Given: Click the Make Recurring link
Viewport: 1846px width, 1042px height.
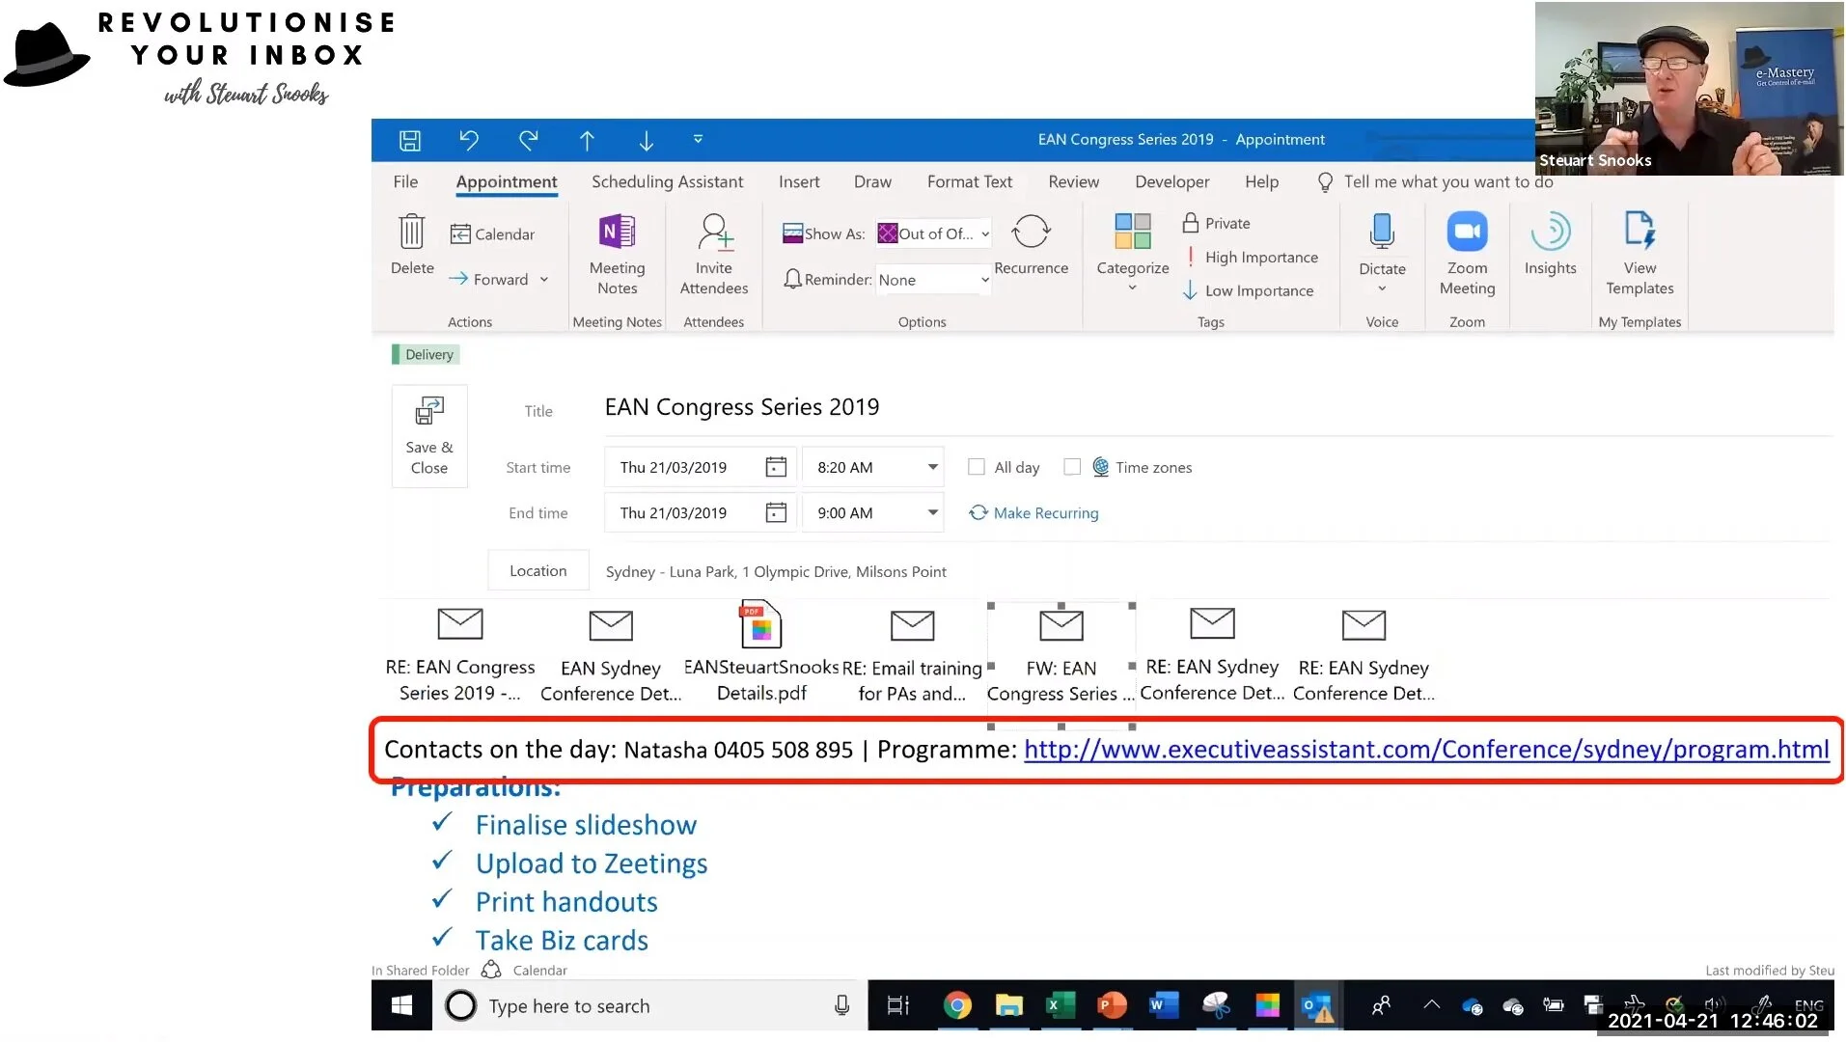Looking at the screenshot, I should click(1045, 512).
